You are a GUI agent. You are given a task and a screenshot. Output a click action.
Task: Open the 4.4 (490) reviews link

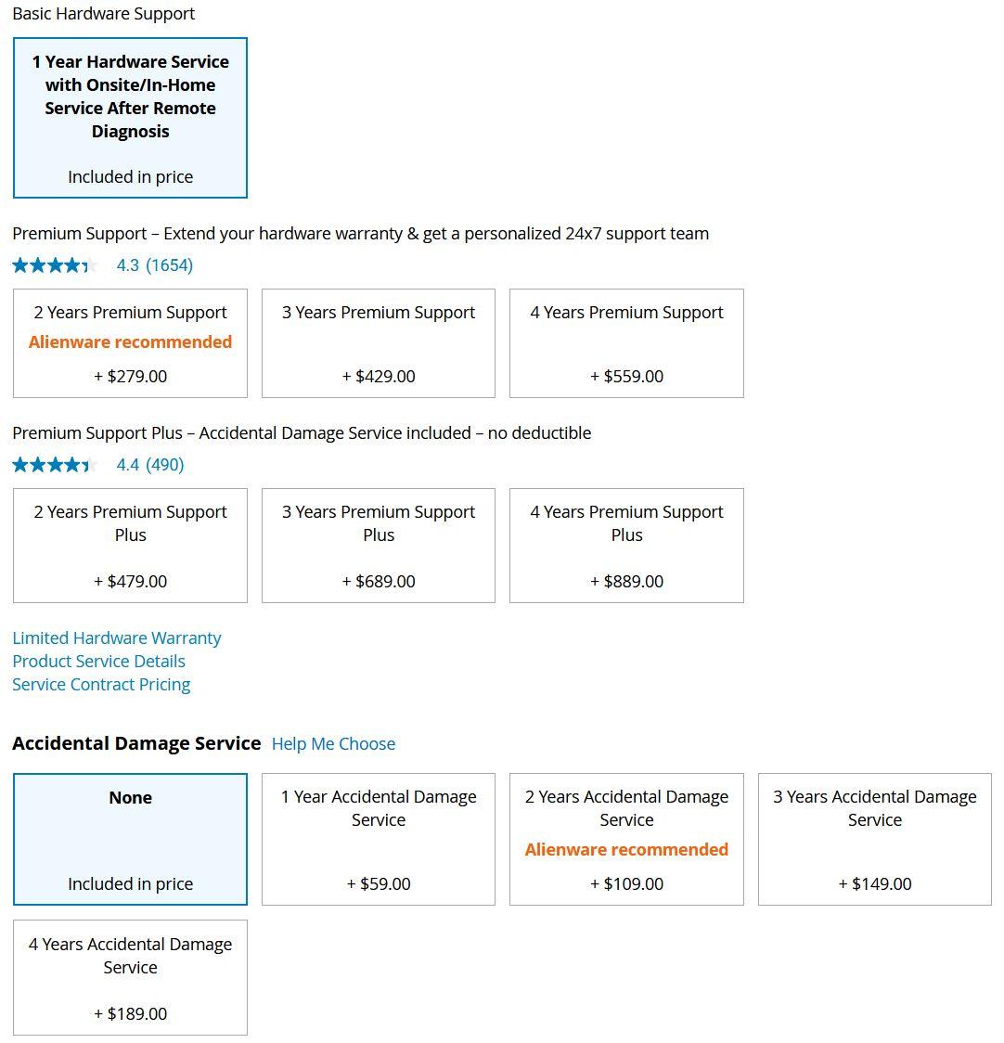[x=150, y=465]
